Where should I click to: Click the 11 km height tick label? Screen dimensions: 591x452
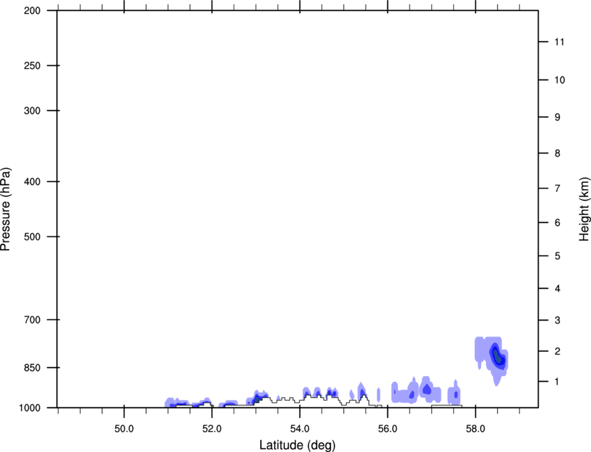[560, 42]
